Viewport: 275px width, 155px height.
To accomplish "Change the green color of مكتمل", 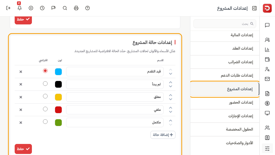I will pyautogui.click(x=58, y=123).
